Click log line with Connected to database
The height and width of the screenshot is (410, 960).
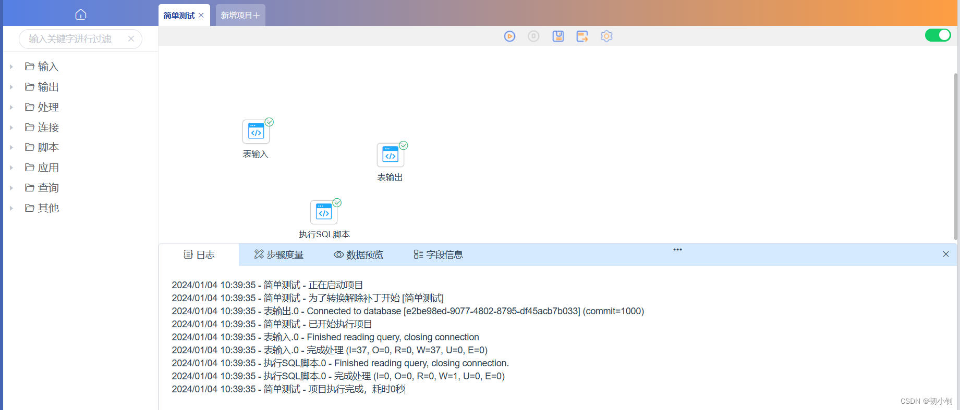pyautogui.click(x=408, y=311)
